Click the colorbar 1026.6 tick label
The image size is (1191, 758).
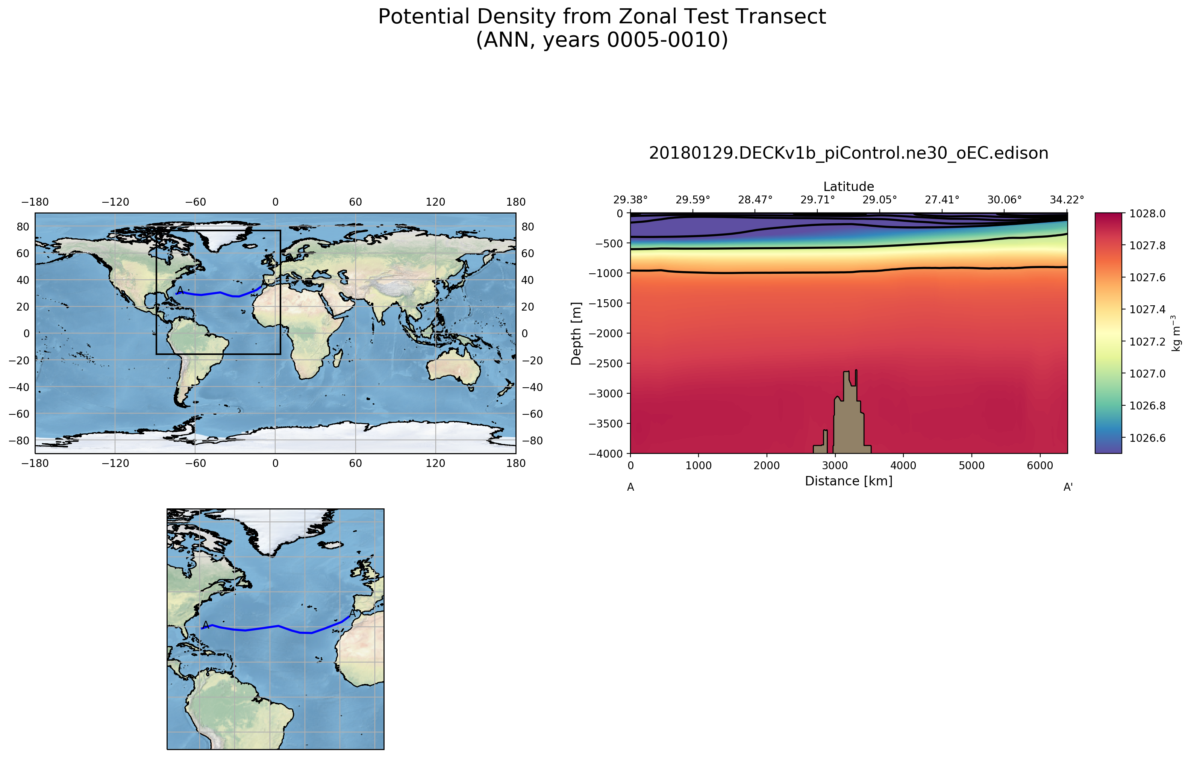(x=1147, y=438)
